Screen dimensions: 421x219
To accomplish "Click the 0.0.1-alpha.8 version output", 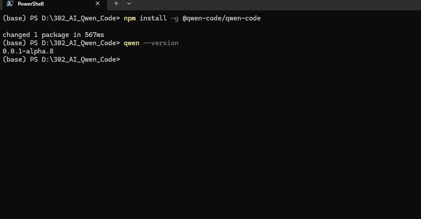I will point(28,51).
